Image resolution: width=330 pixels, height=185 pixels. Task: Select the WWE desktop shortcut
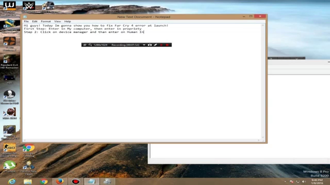(29, 7)
